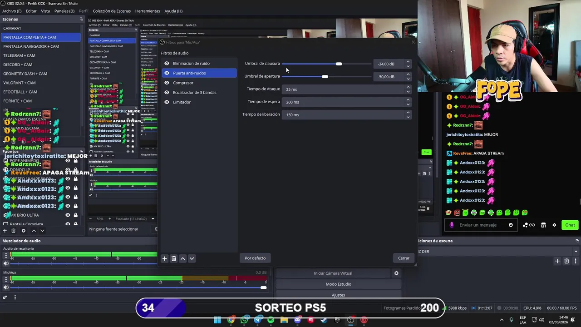
Task: Add a new source in Fuentes panel
Action: tap(5, 231)
